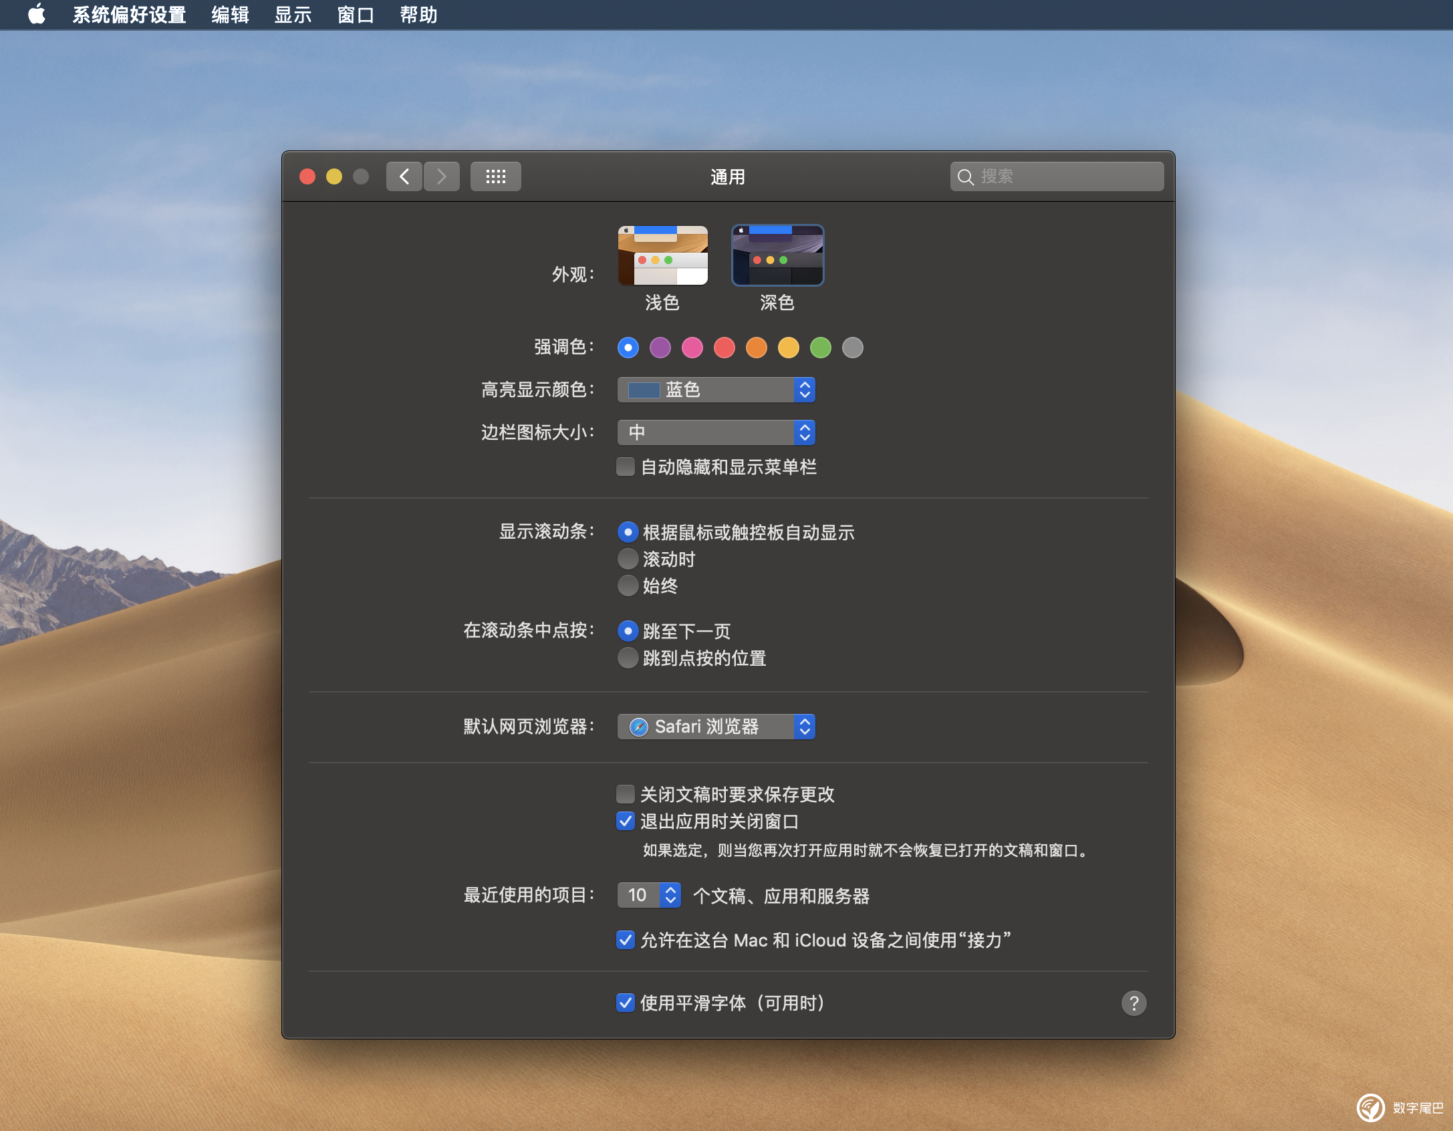Select 滚动时 scroll bar option
Image resolution: width=1453 pixels, height=1131 pixels.
628,559
